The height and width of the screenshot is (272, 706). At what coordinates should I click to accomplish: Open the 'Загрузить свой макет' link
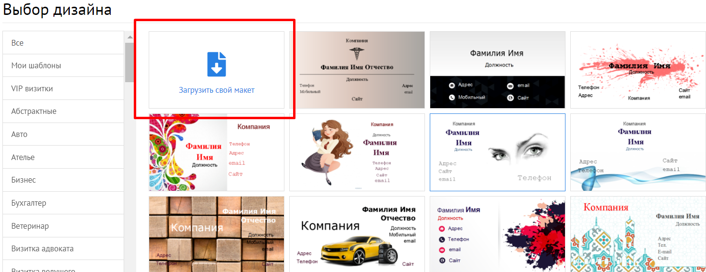pyautogui.click(x=217, y=90)
